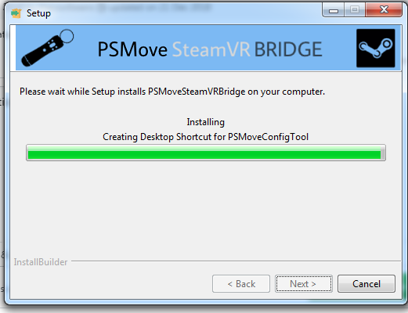Maximize the Setup window
The image size is (408, 313).
[355, 10]
